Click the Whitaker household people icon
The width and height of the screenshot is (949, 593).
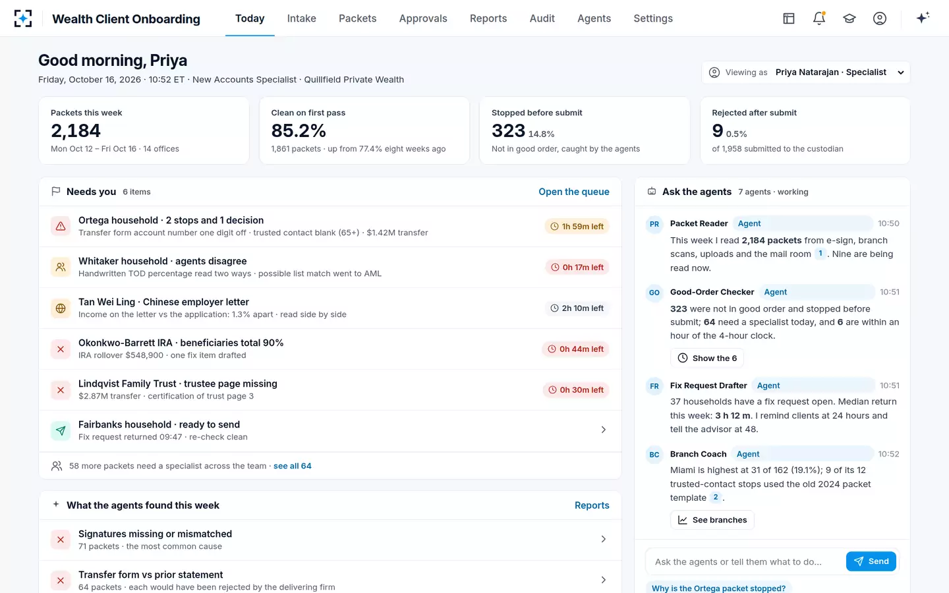pyautogui.click(x=61, y=267)
